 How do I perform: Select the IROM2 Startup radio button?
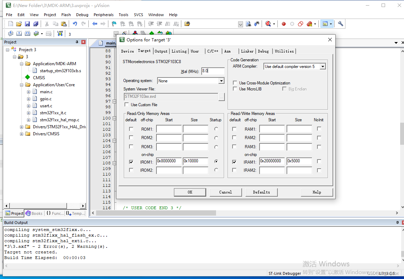(x=216, y=170)
